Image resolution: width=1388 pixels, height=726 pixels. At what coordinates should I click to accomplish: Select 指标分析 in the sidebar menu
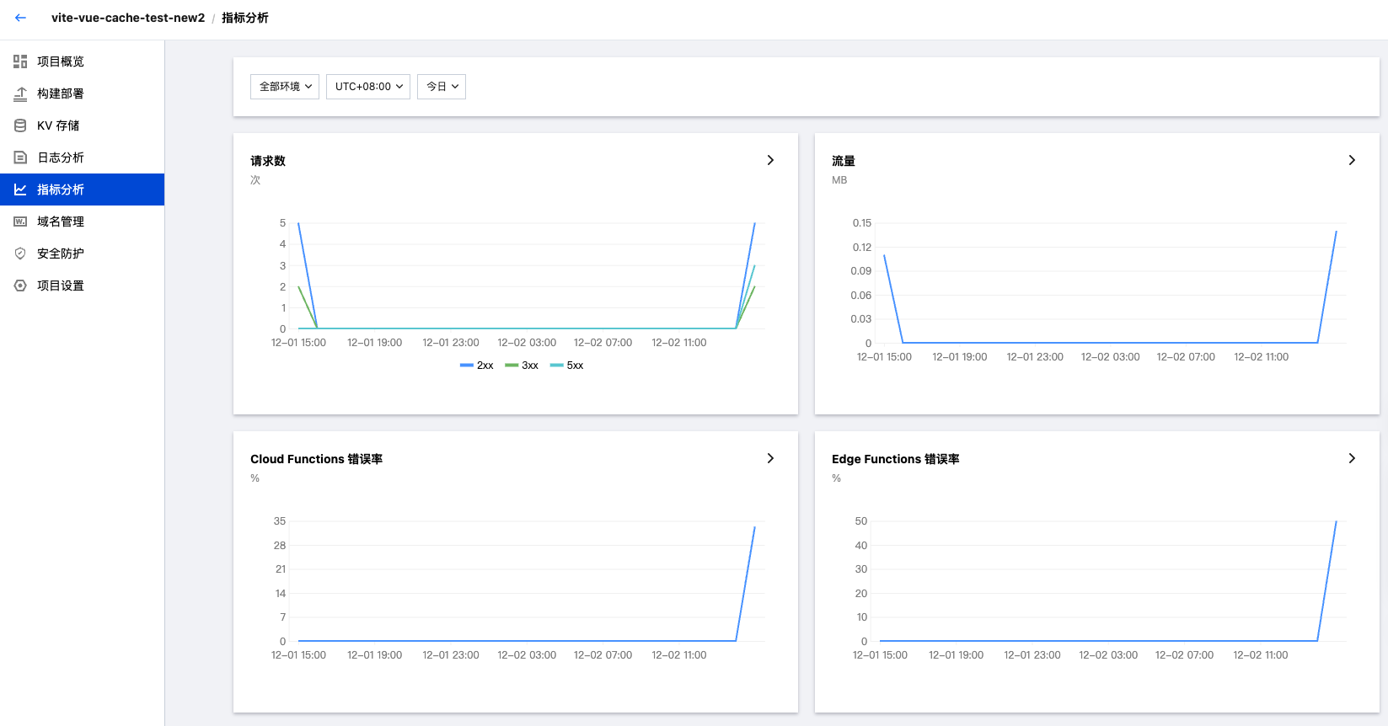(x=61, y=190)
